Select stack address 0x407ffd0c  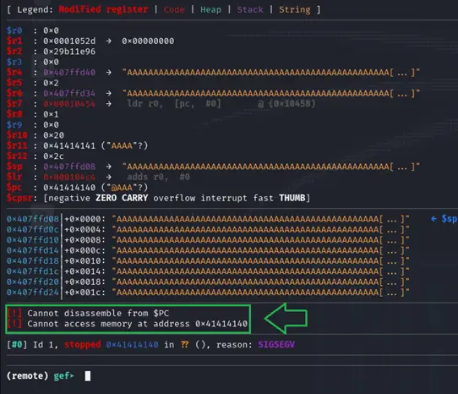32,229
